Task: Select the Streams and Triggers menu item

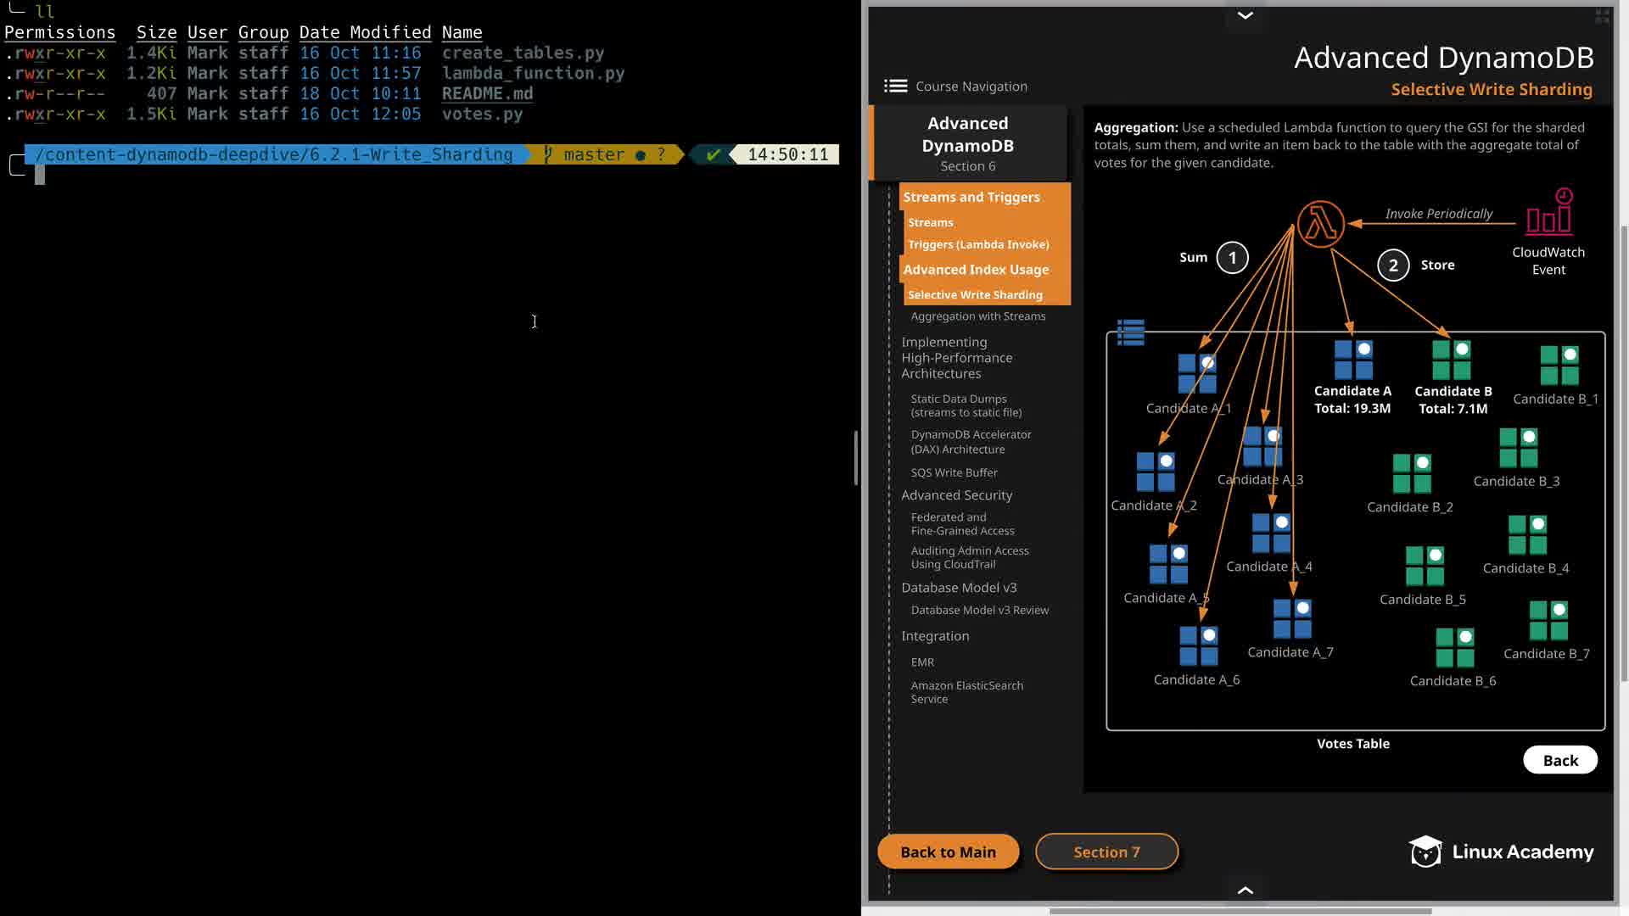Action: tap(971, 197)
